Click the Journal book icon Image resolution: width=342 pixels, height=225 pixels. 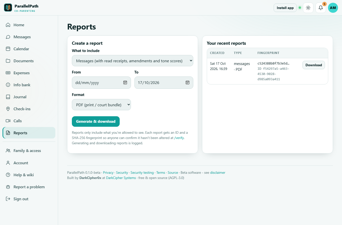pos(8,97)
